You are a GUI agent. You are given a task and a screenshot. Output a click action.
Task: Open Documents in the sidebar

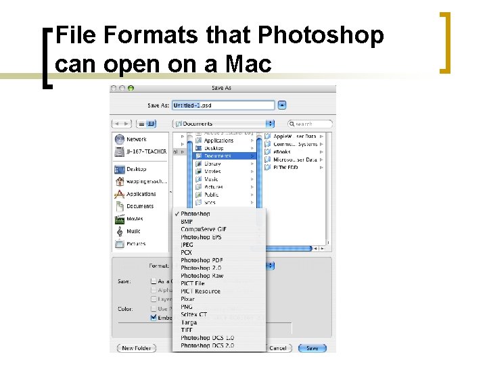134,206
